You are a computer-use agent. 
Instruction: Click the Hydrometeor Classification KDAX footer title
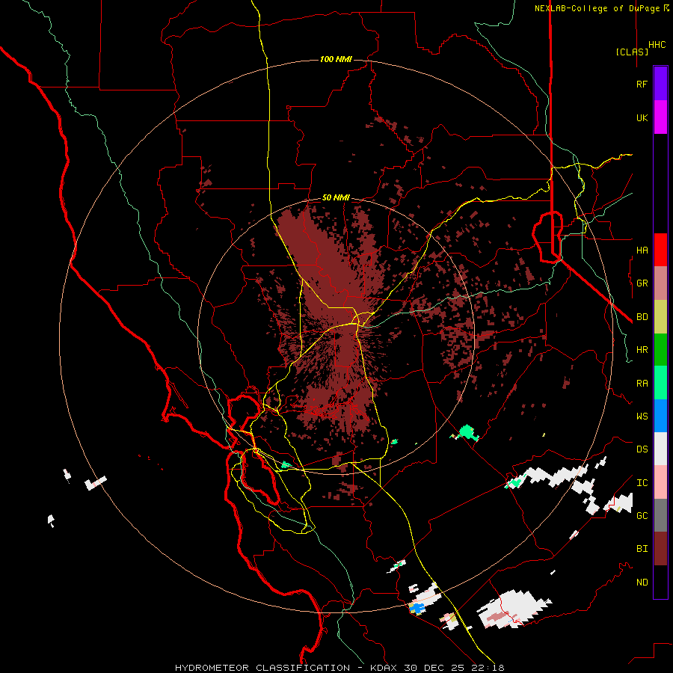coord(339,668)
